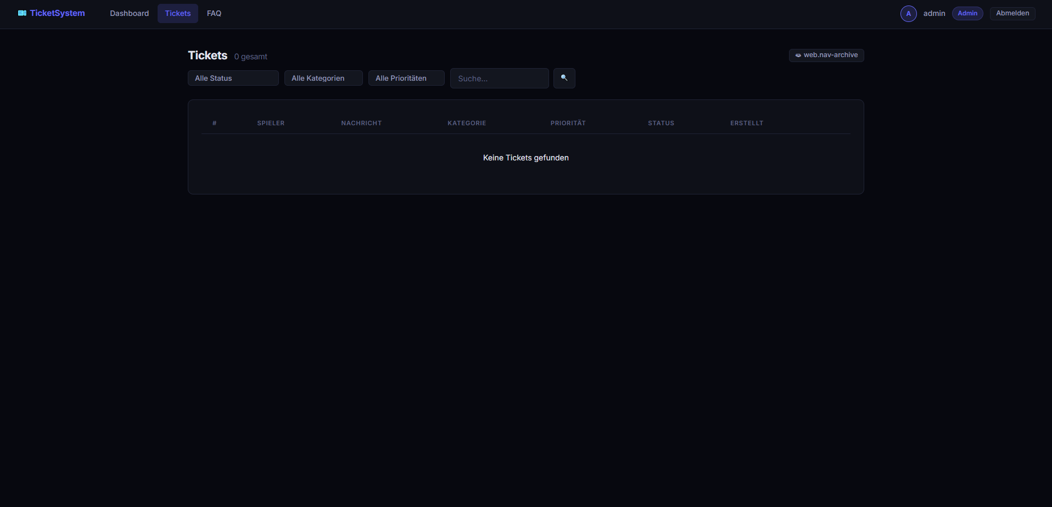Image resolution: width=1052 pixels, height=507 pixels.
Task: Click the Abmelden logout button
Action: [x=1012, y=13]
